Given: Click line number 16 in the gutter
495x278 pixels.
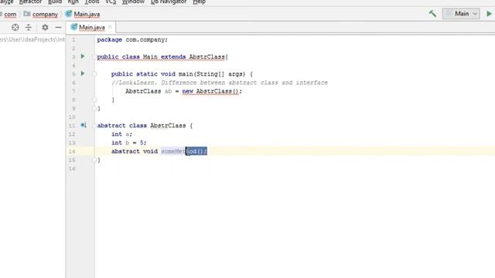Looking at the screenshot, I should pyautogui.click(x=72, y=168).
